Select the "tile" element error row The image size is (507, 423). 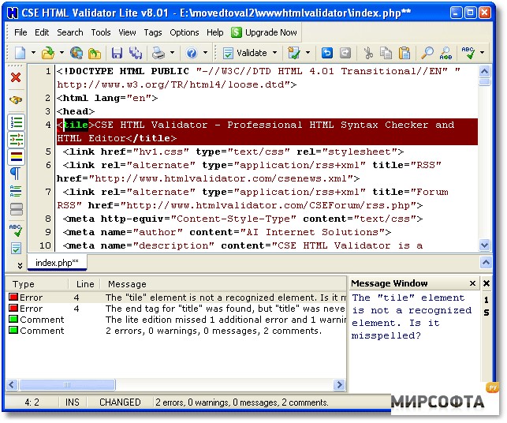[176, 298]
